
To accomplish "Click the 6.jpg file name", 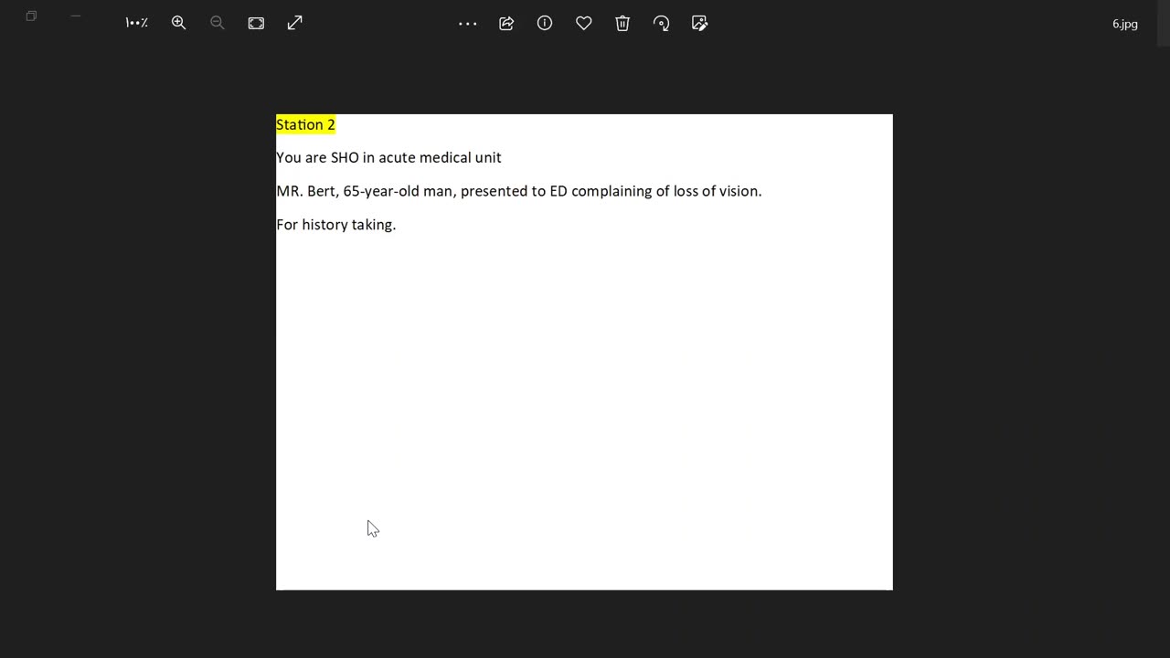I will pos(1125,24).
